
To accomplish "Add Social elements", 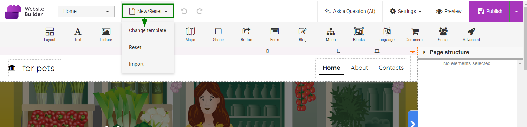I will pos(443,35).
